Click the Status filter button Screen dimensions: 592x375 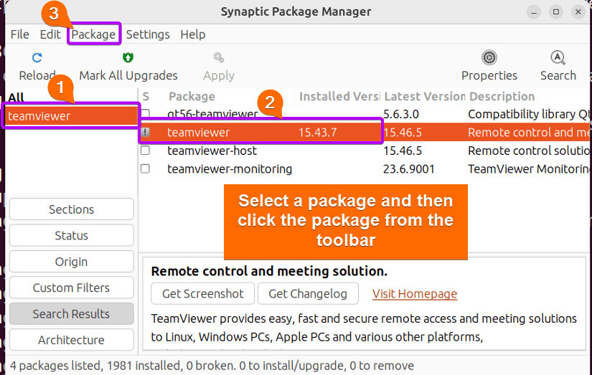click(71, 235)
